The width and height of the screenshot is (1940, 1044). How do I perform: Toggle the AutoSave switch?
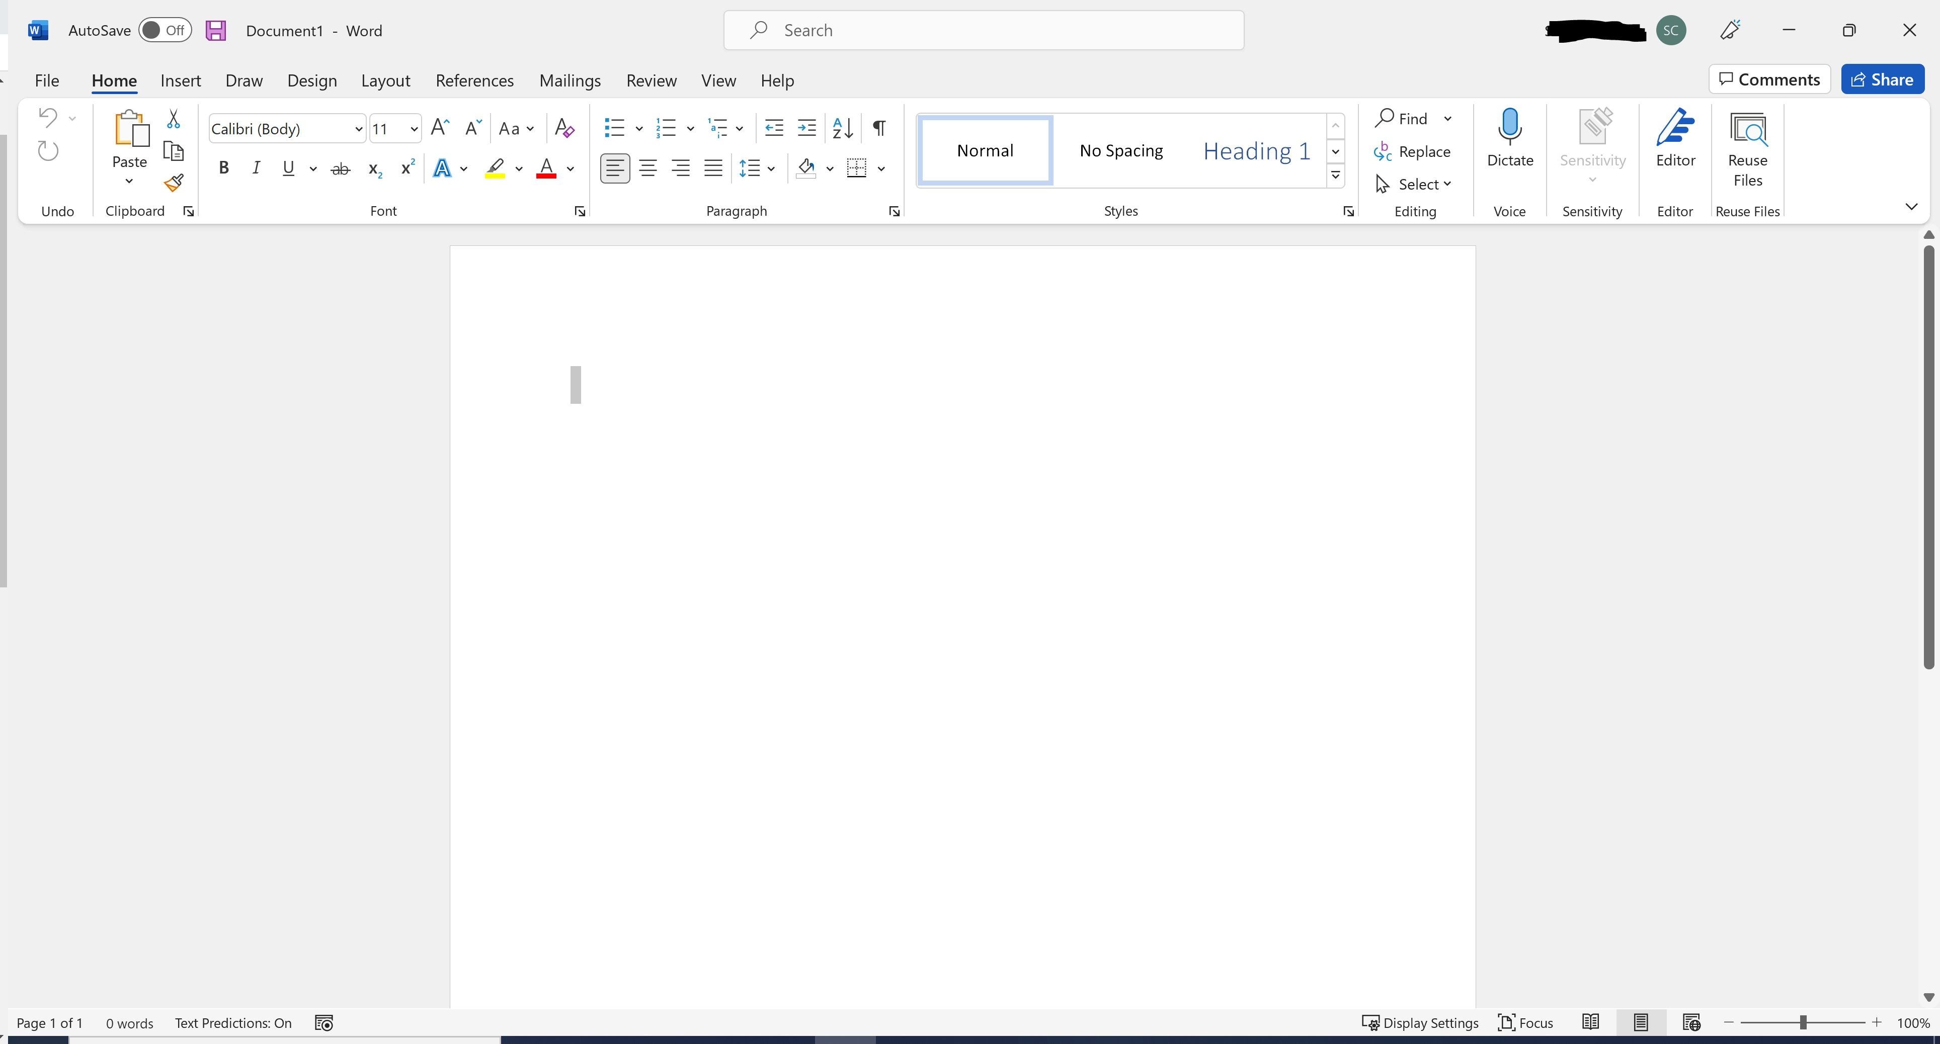[165, 30]
